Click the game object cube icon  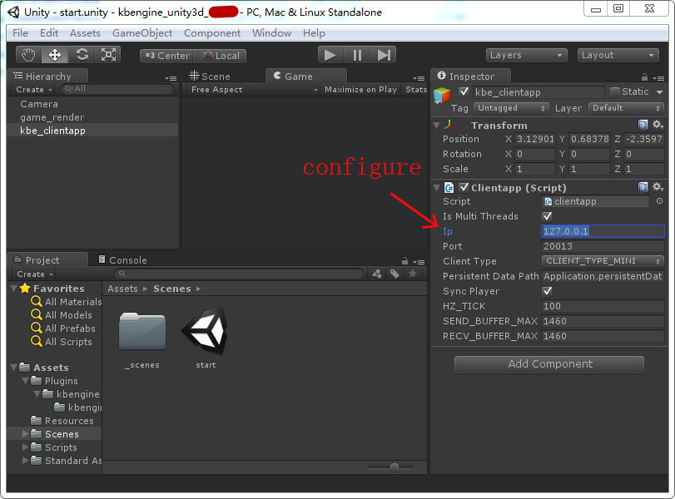[442, 95]
